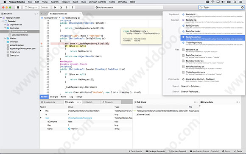The width and height of the screenshot is (246, 154).
Task: Open the File menu
Action: [x=30, y=2]
